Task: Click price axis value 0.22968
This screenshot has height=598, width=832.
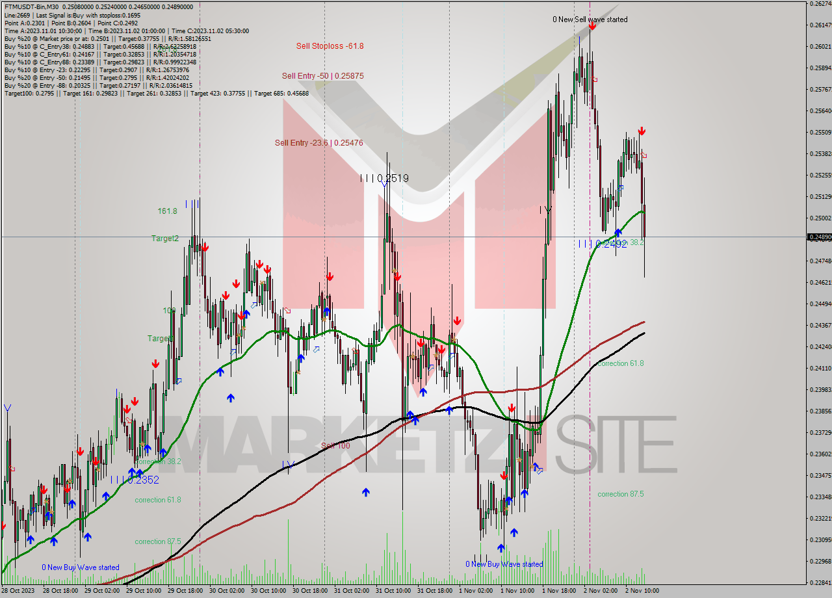Action: (820, 562)
